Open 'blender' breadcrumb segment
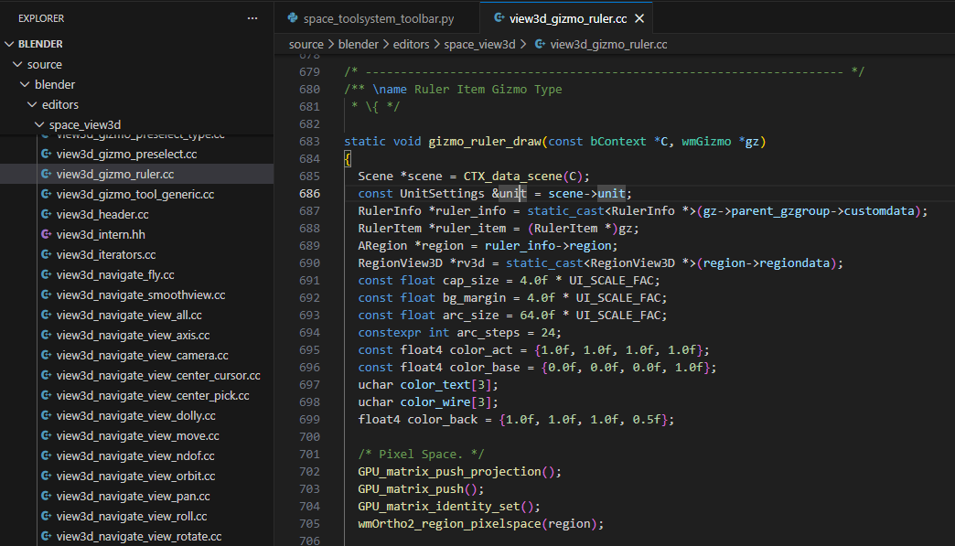The image size is (955, 546). click(359, 45)
